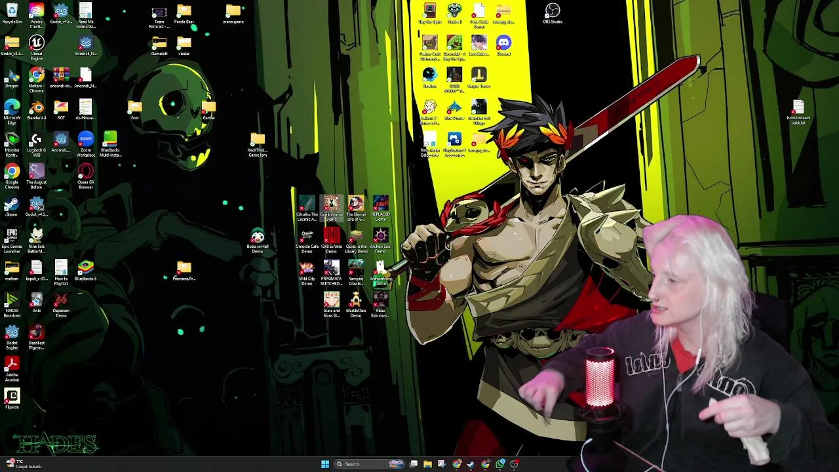
Task: Open the Panda Bear folder
Action: (184, 14)
